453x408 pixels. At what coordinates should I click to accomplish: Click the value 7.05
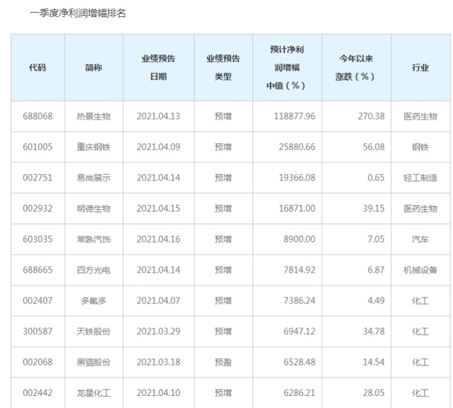[x=376, y=239]
